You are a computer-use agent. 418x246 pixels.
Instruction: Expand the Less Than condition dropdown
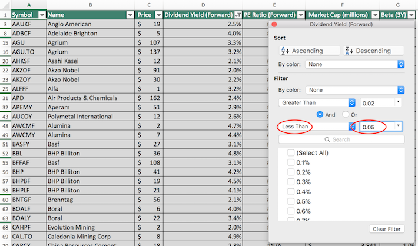351,127
